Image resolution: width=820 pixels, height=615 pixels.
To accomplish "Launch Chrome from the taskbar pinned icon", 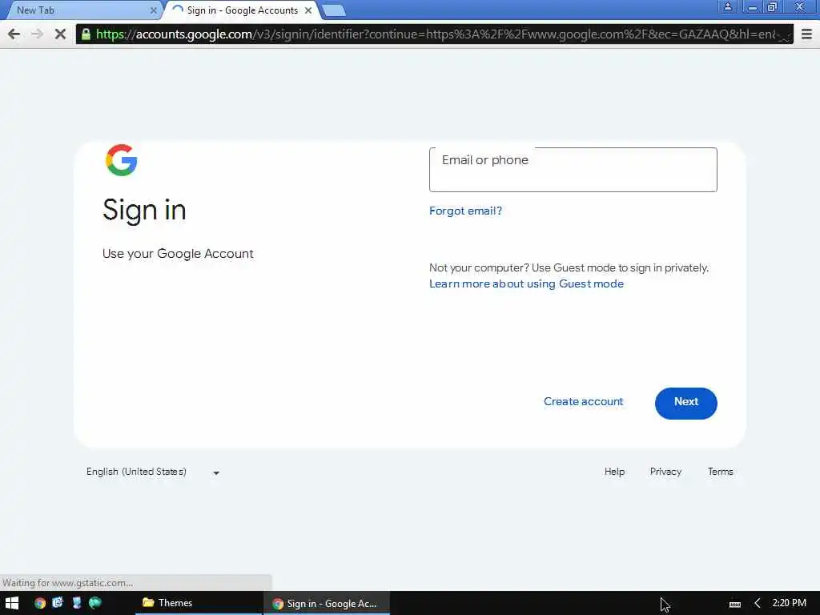I will [40, 603].
